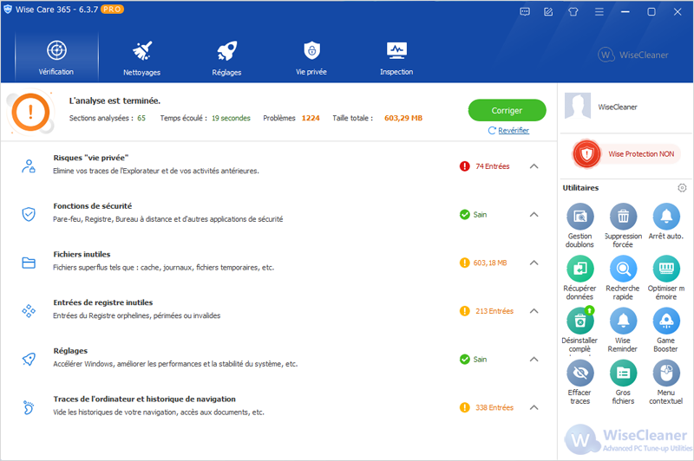Click the WiseCleaner logo in header
This screenshot has height=461, width=694.
[633, 55]
